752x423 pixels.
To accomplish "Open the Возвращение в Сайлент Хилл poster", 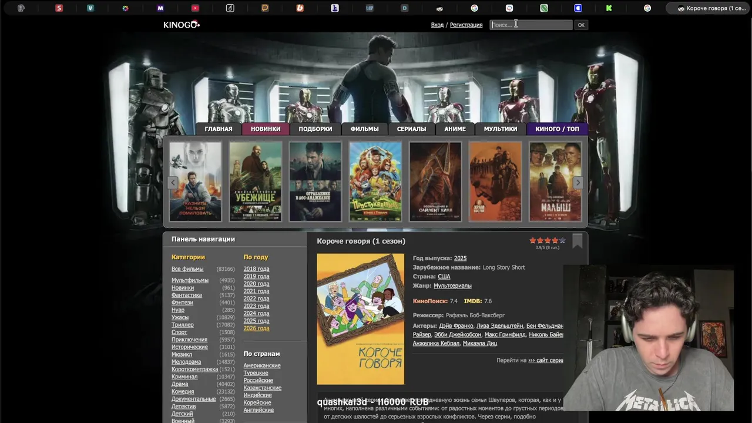I will click(x=435, y=182).
